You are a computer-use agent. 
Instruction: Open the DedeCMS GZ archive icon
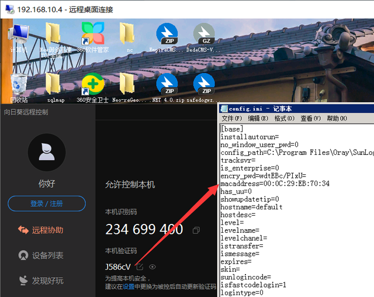coord(204,37)
